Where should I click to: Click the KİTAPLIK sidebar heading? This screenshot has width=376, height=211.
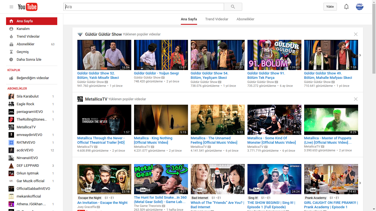[x=14, y=70]
